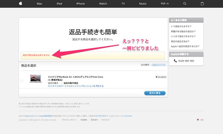The height and width of the screenshot is (134, 223).
Task: Click the 0120-993-993 phone number in sidebar
Action: pyautogui.click(x=186, y=61)
